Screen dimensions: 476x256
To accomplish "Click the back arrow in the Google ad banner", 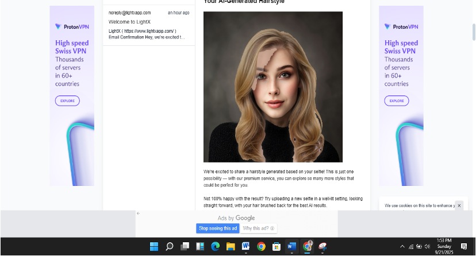I will click(x=139, y=214).
